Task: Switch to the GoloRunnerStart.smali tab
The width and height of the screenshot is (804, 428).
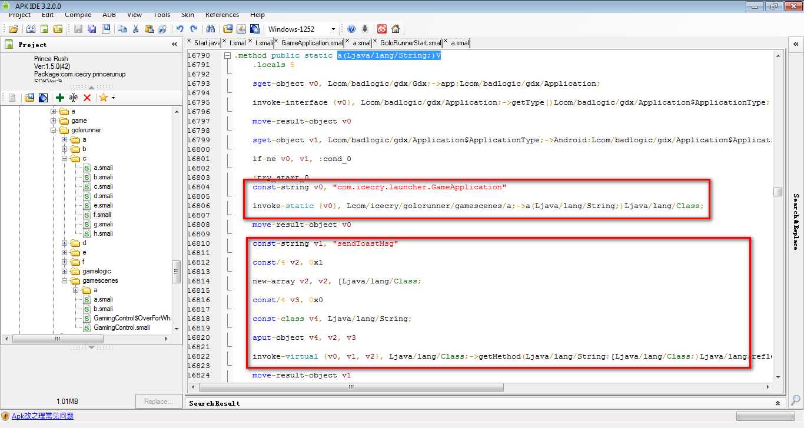Action: point(411,43)
